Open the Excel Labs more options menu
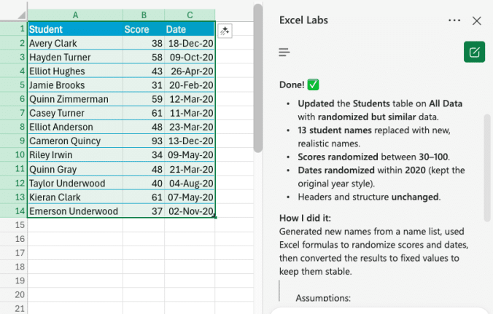The width and height of the screenshot is (493, 314). coord(454,20)
